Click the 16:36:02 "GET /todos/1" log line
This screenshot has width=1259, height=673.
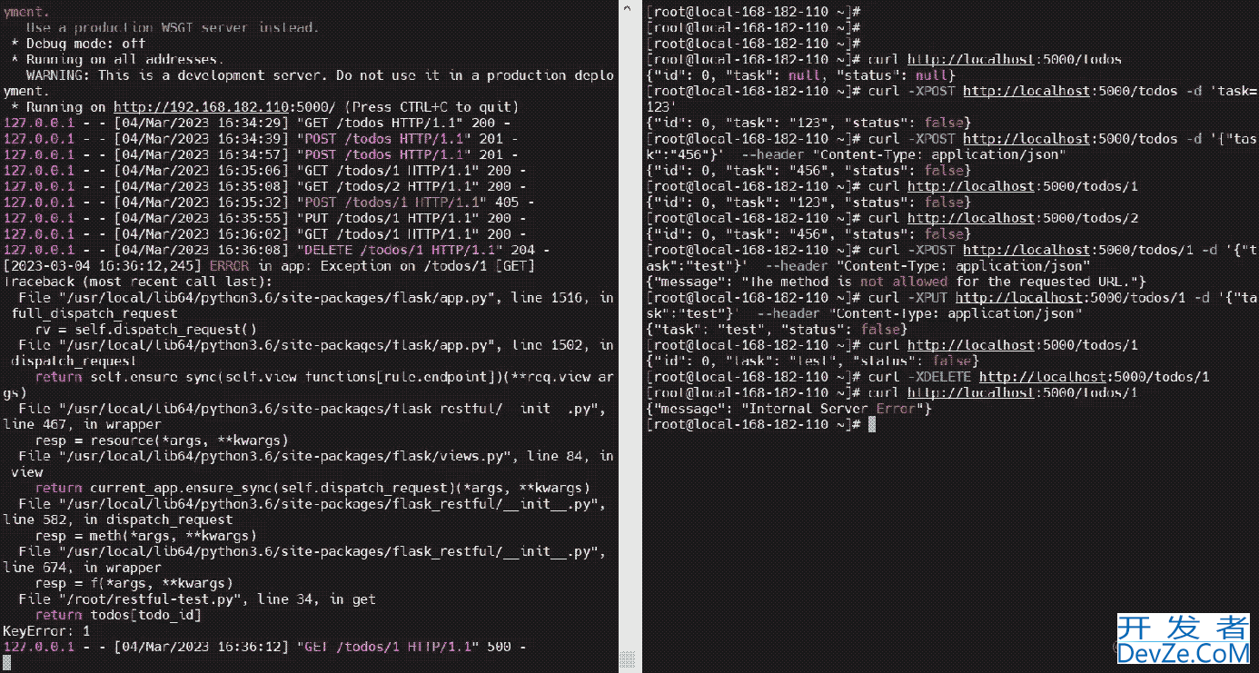coord(265,233)
